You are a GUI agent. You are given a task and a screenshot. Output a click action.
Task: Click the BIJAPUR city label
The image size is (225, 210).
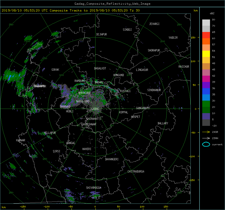101,34
